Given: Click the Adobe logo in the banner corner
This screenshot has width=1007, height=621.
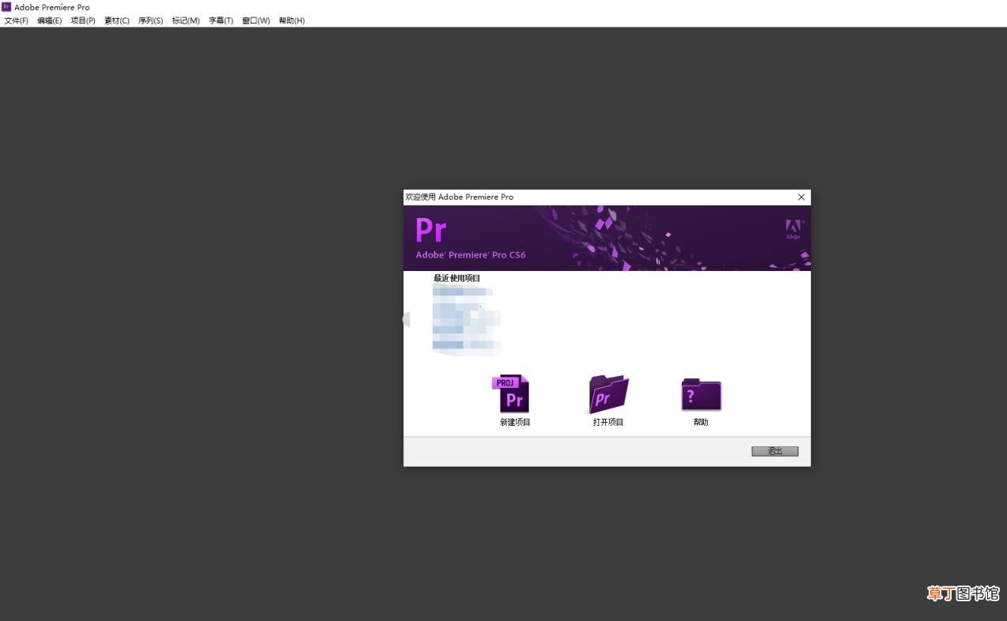Looking at the screenshot, I should (793, 228).
